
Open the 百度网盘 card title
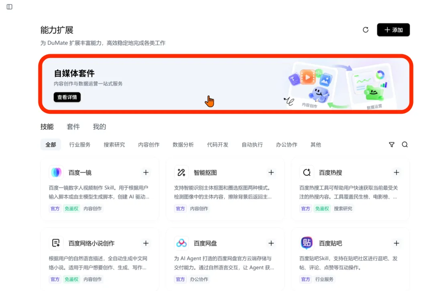point(205,243)
